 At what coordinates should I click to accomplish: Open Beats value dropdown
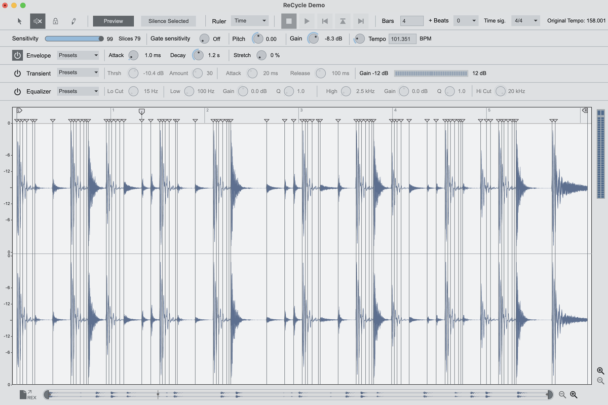pos(466,21)
